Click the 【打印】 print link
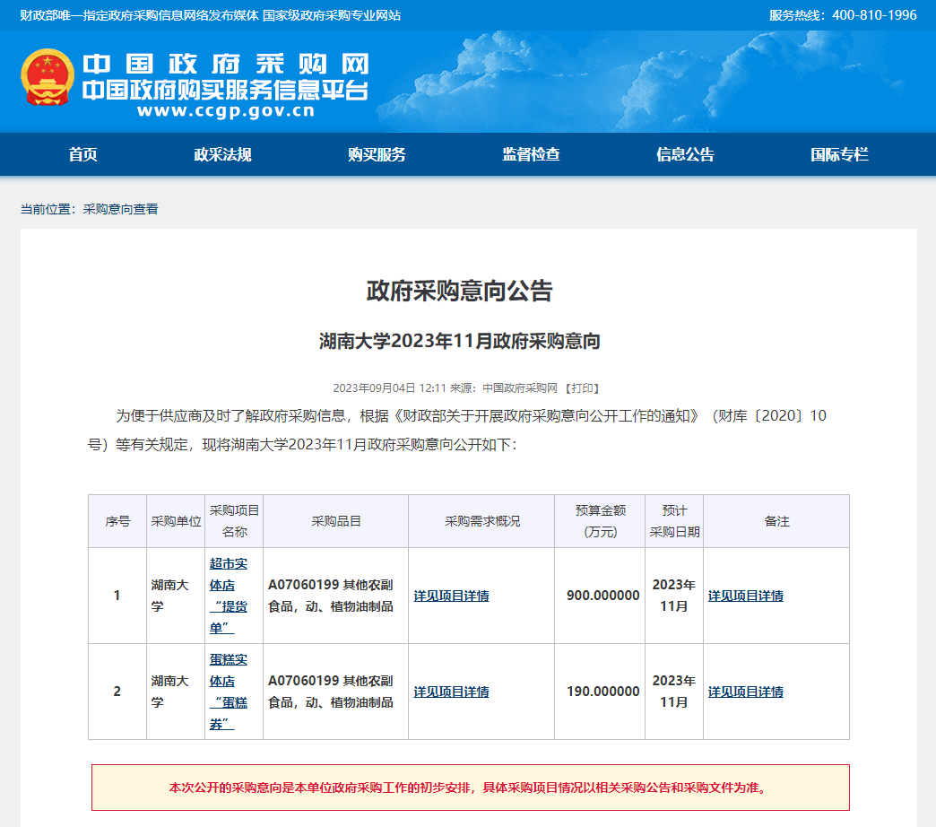 582,388
